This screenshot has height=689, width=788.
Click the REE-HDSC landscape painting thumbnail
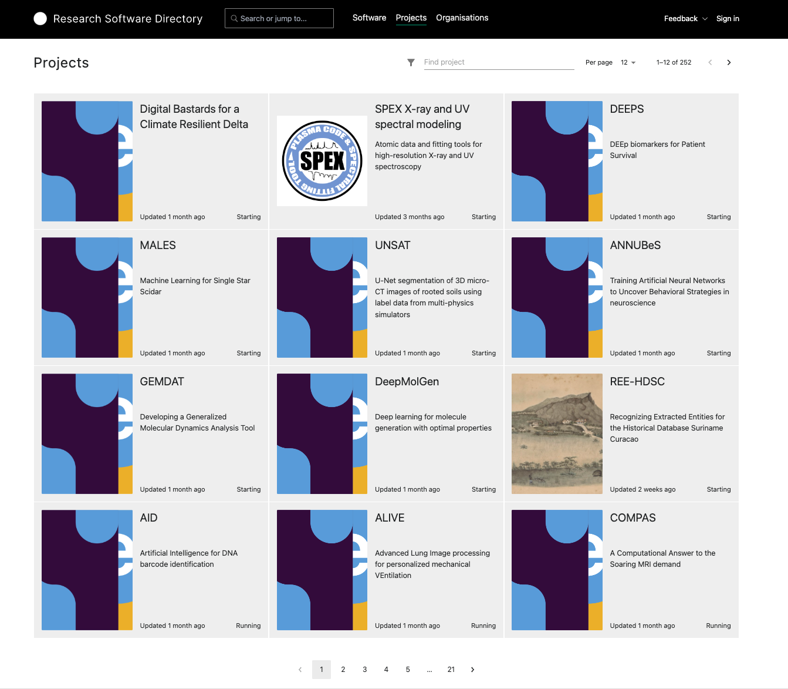(556, 433)
